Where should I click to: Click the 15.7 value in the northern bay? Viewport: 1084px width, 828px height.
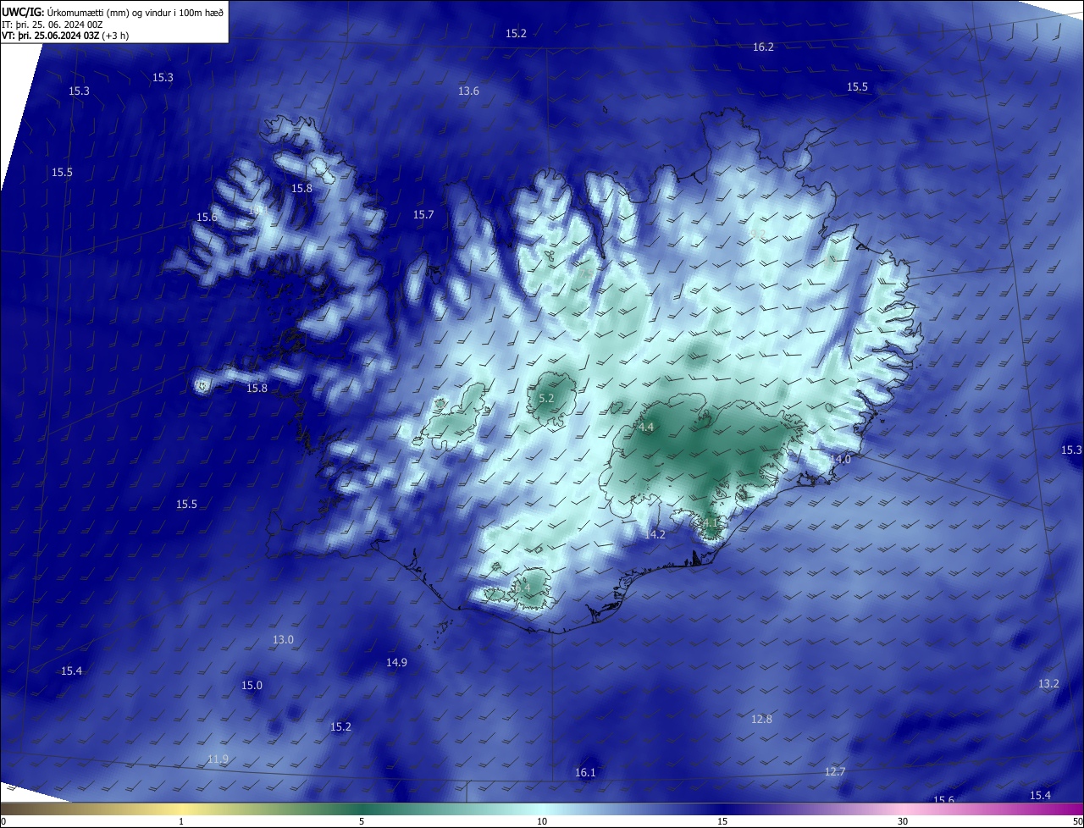pos(423,215)
